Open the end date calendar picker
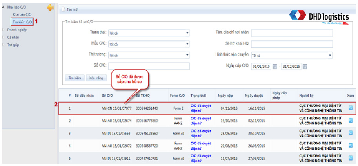Image resolution: width=358 pixels, height=166 pixels. point(305,67)
